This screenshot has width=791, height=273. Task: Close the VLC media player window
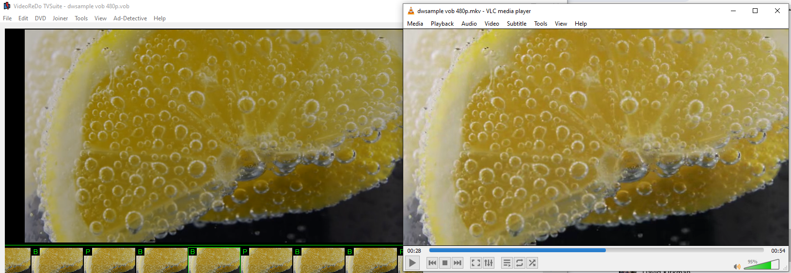(777, 11)
